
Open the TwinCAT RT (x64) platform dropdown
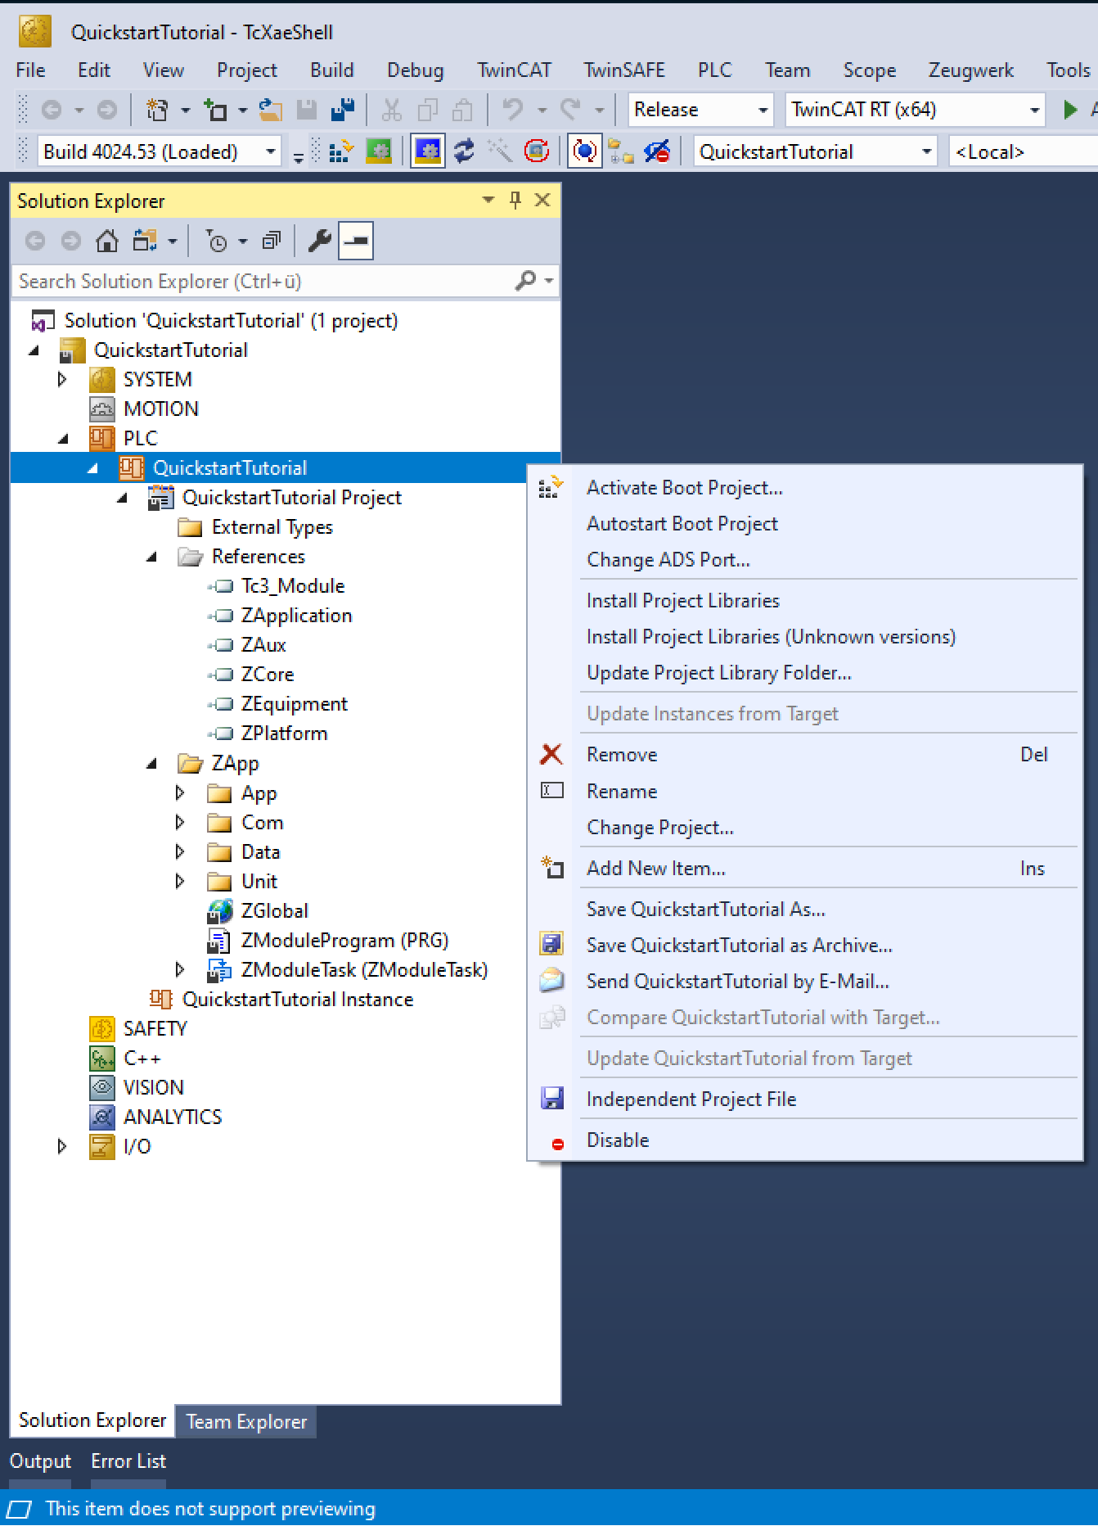click(916, 109)
